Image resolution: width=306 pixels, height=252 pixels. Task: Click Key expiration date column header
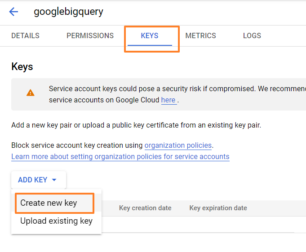click(x=218, y=208)
